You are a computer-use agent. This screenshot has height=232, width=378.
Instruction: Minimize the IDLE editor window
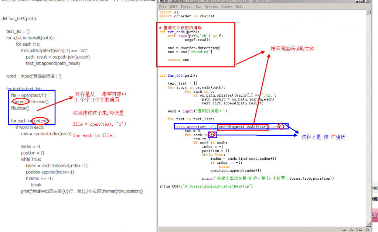coord(359,1)
